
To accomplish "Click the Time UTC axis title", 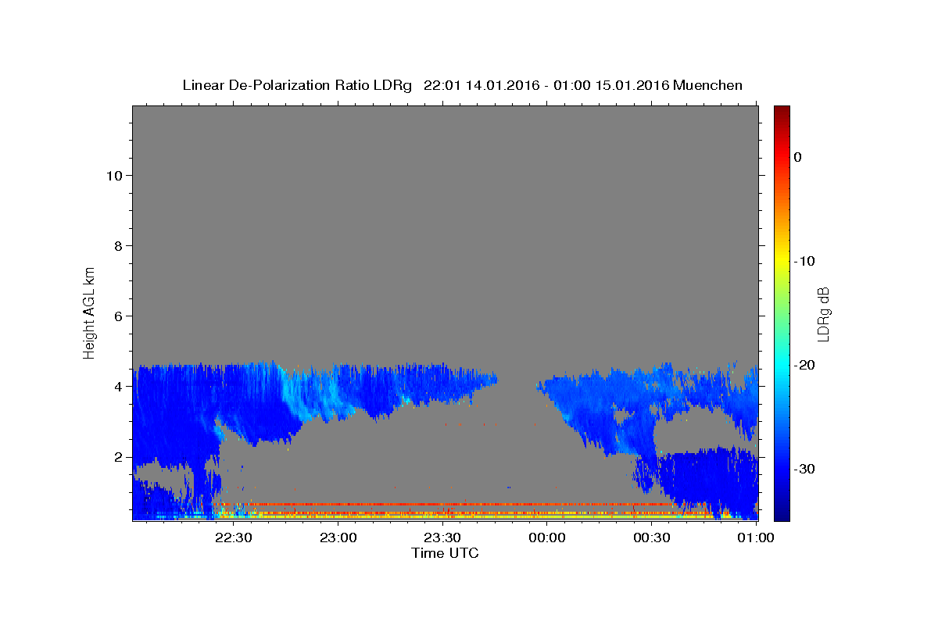I will pos(445,553).
